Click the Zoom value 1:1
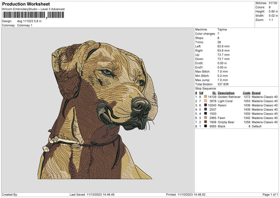Viewport: 280px width, 198px height. pos(271,20)
